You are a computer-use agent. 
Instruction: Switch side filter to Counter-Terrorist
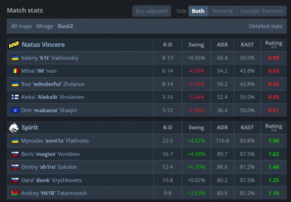click(x=262, y=11)
